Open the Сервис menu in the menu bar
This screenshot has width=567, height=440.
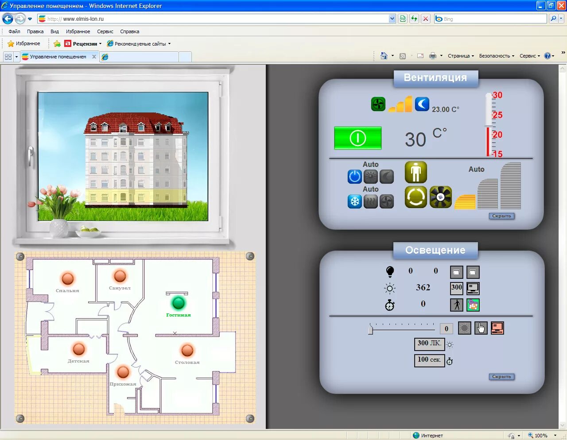105,31
